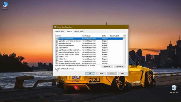Select the AppX Deployment Service name
This screenshot has width=181, height=102.
[x=70, y=50]
